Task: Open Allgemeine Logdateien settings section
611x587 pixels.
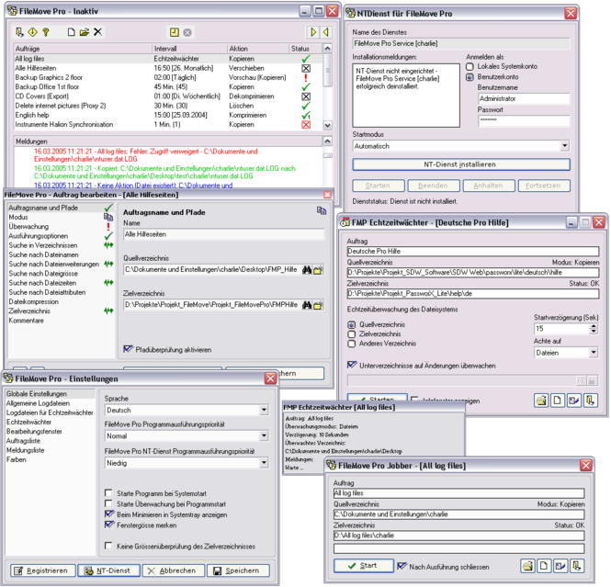Action: (x=38, y=403)
